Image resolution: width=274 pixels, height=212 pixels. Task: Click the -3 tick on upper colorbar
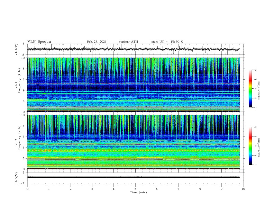pos(255,70)
